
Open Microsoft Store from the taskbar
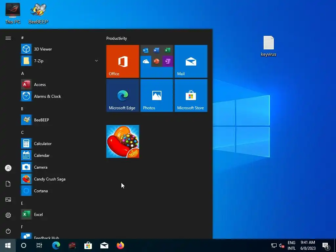88,245
